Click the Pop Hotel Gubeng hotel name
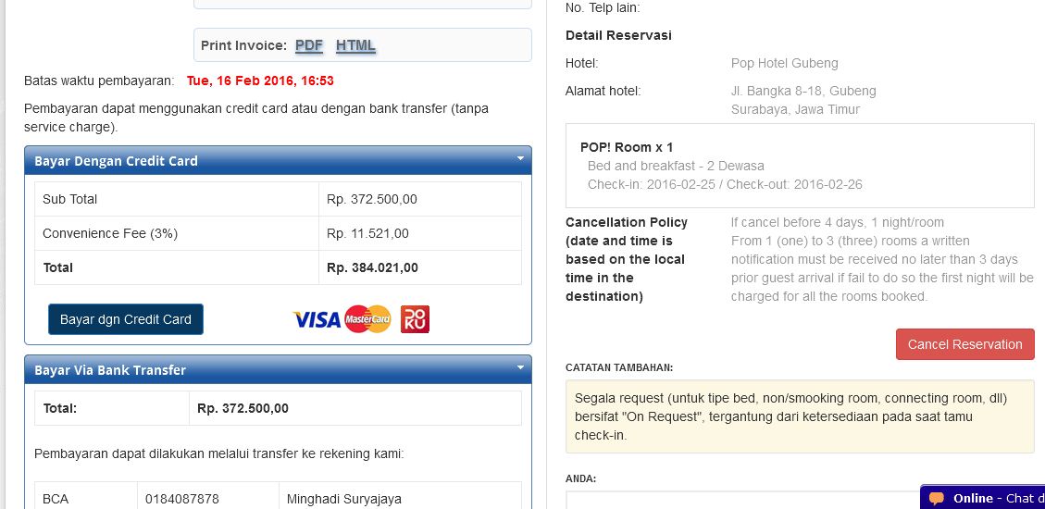 click(784, 63)
